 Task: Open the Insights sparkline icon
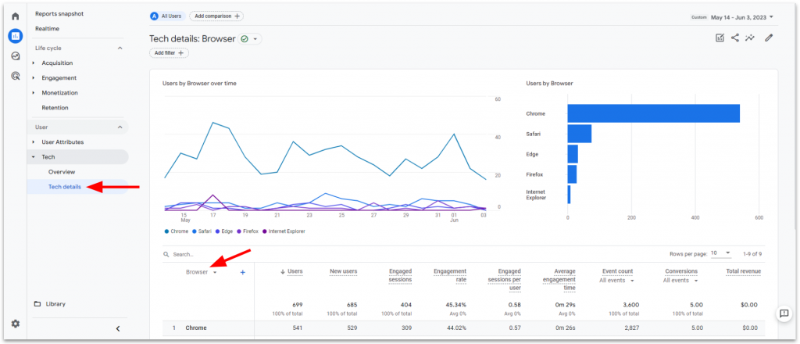750,38
